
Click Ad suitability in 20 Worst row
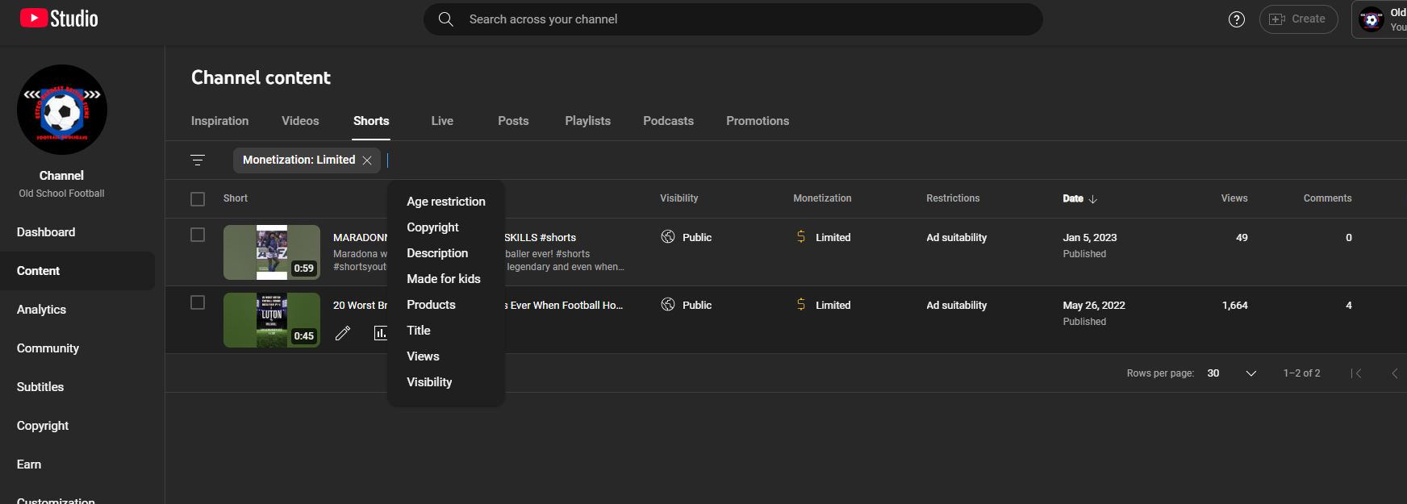coord(956,305)
